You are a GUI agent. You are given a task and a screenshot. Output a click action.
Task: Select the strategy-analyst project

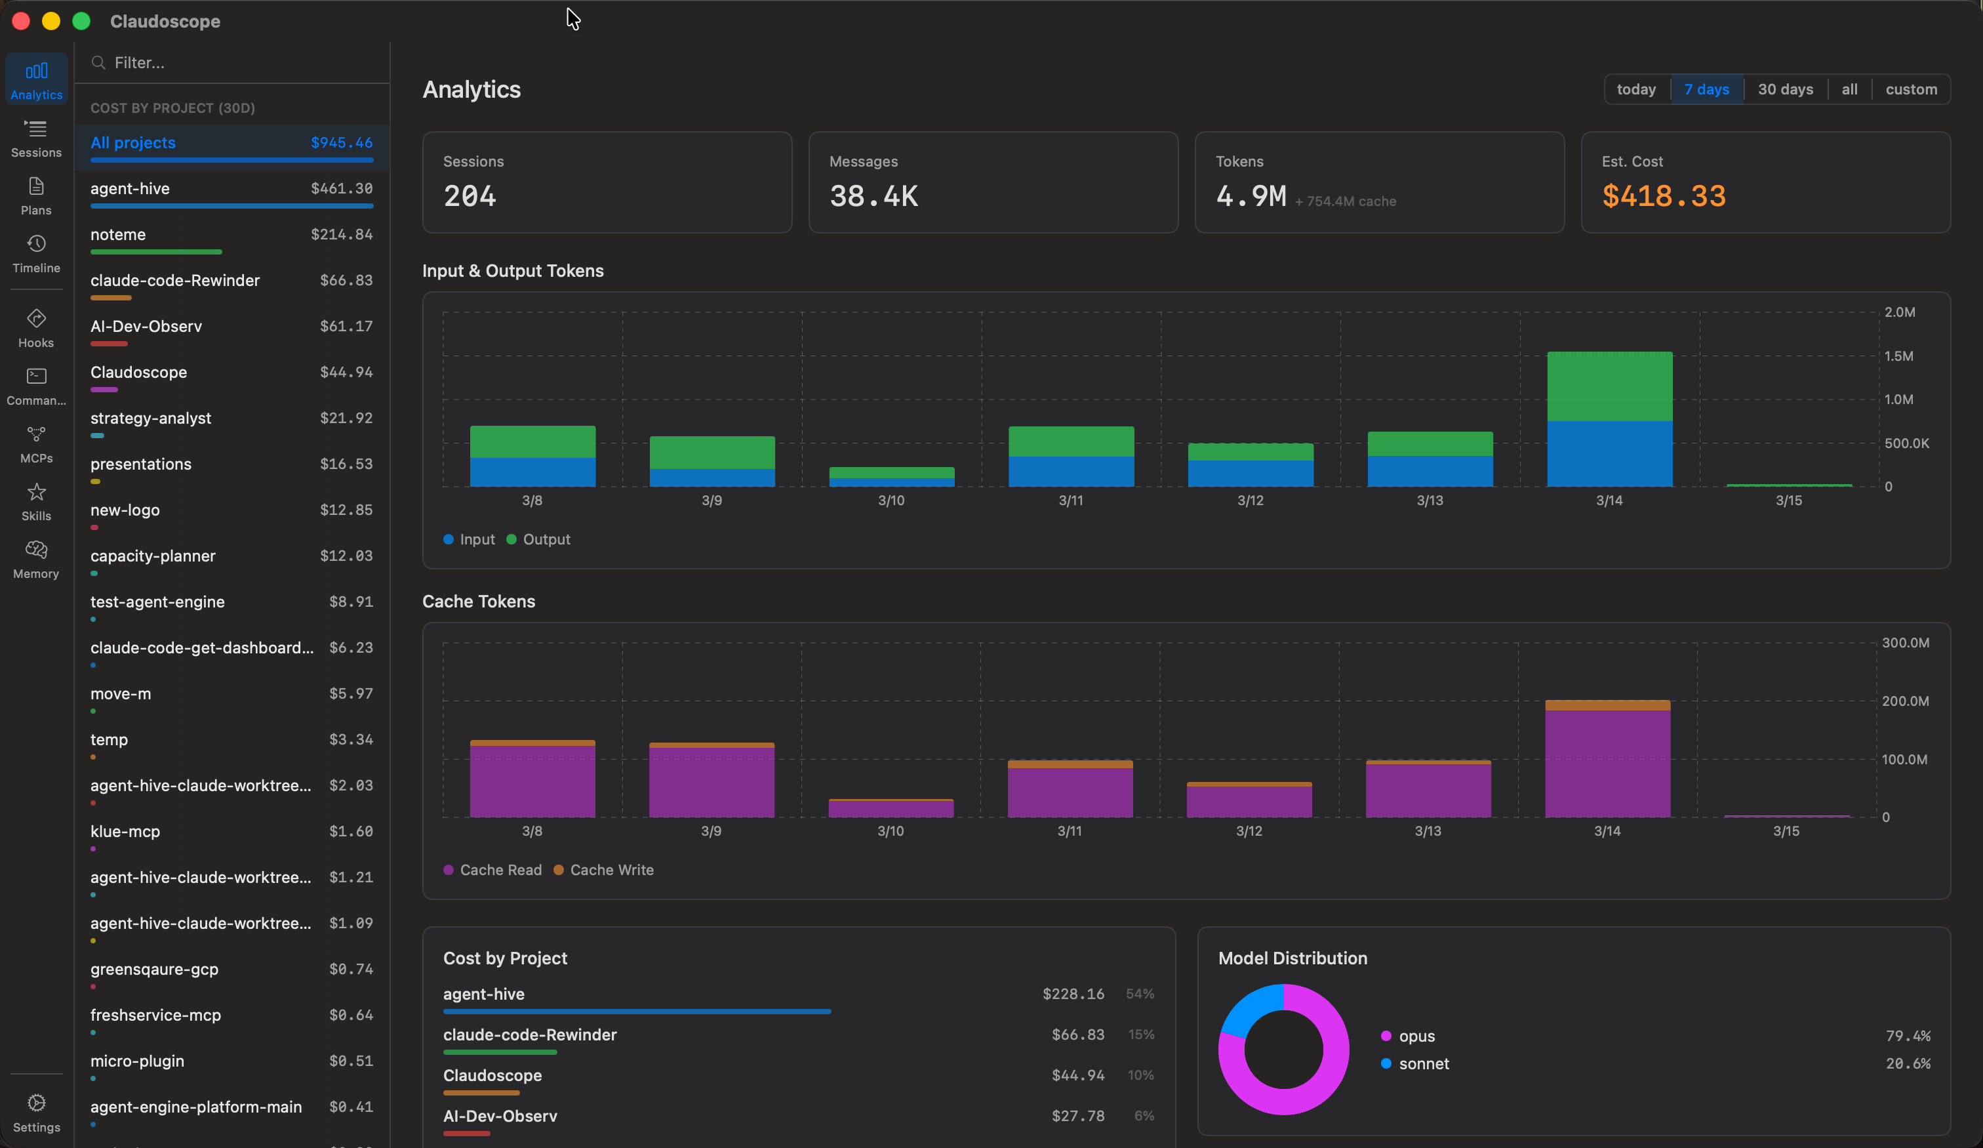click(232, 423)
